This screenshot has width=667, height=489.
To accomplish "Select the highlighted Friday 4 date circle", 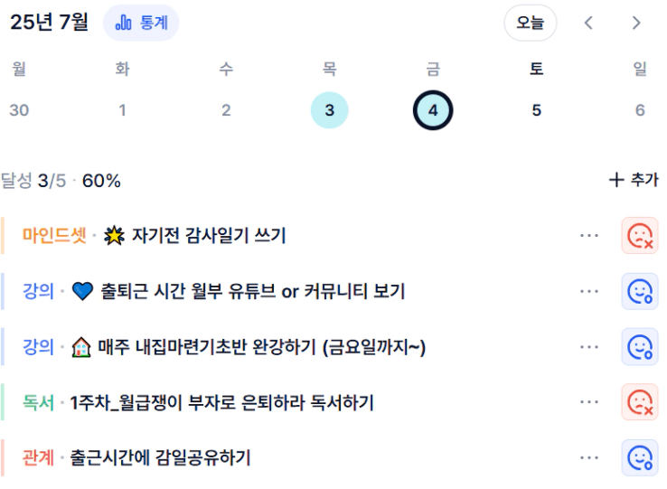I will pos(433,110).
